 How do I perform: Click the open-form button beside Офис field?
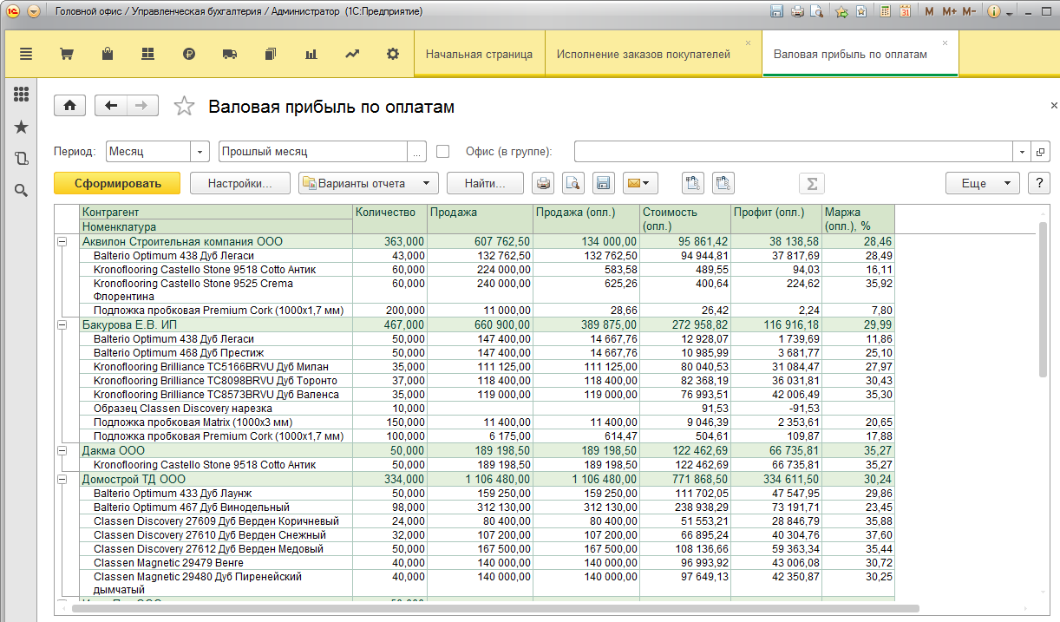tap(1041, 151)
